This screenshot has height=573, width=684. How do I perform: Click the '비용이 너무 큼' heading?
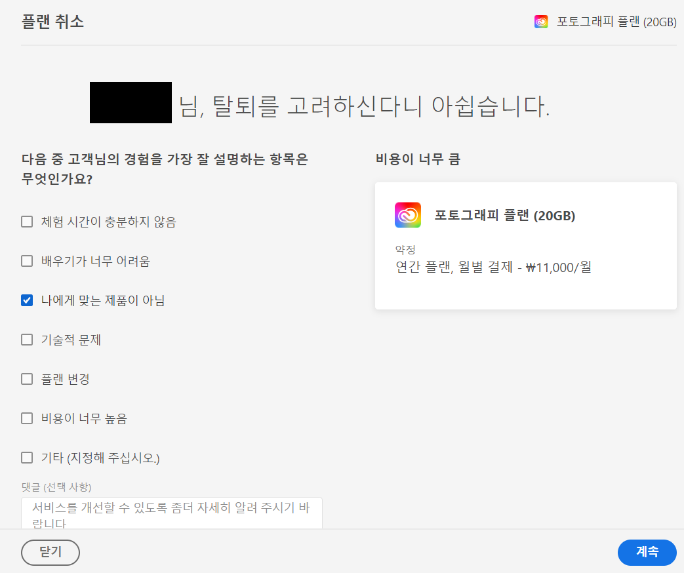[418, 159]
